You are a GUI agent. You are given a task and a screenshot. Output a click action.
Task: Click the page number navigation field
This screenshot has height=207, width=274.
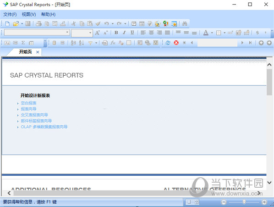pos(217,43)
